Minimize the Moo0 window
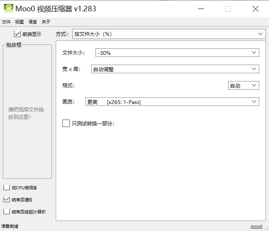 [201, 9]
